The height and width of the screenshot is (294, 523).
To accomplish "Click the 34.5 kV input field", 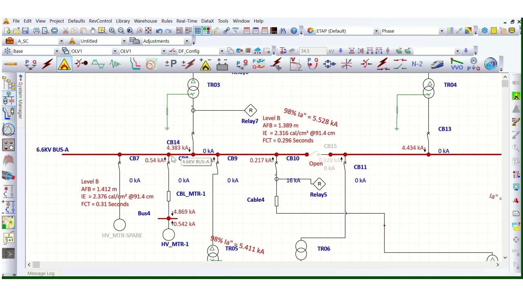I will tap(313, 51).
